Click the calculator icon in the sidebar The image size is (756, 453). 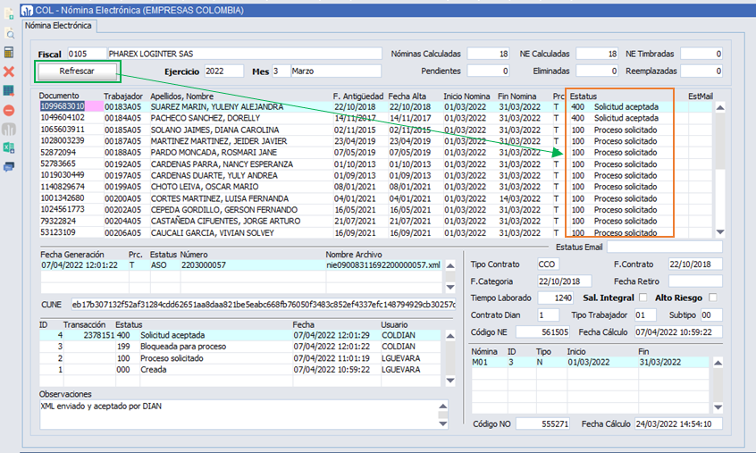point(9,52)
